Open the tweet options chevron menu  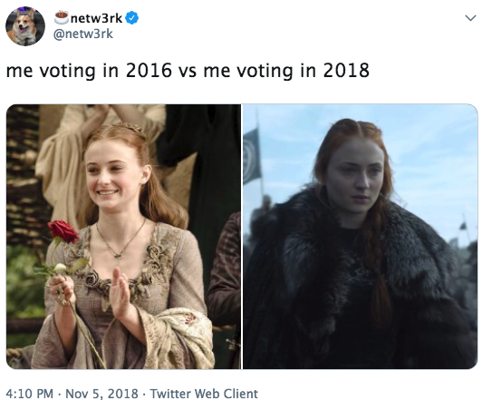coord(470,18)
